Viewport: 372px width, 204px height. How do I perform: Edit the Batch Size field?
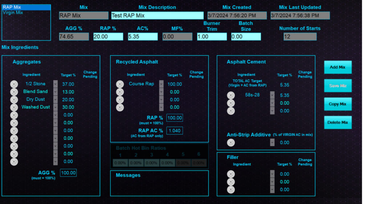click(246, 37)
